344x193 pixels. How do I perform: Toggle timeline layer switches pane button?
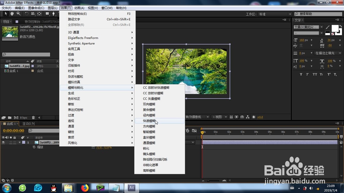tap(3, 181)
